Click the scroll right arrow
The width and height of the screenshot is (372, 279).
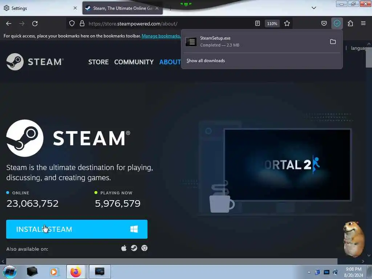363,261
